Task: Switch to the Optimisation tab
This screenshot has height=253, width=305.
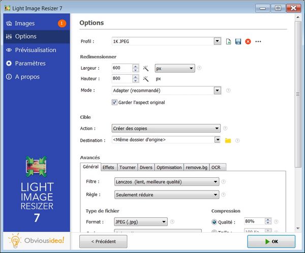Action: (x=169, y=168)
